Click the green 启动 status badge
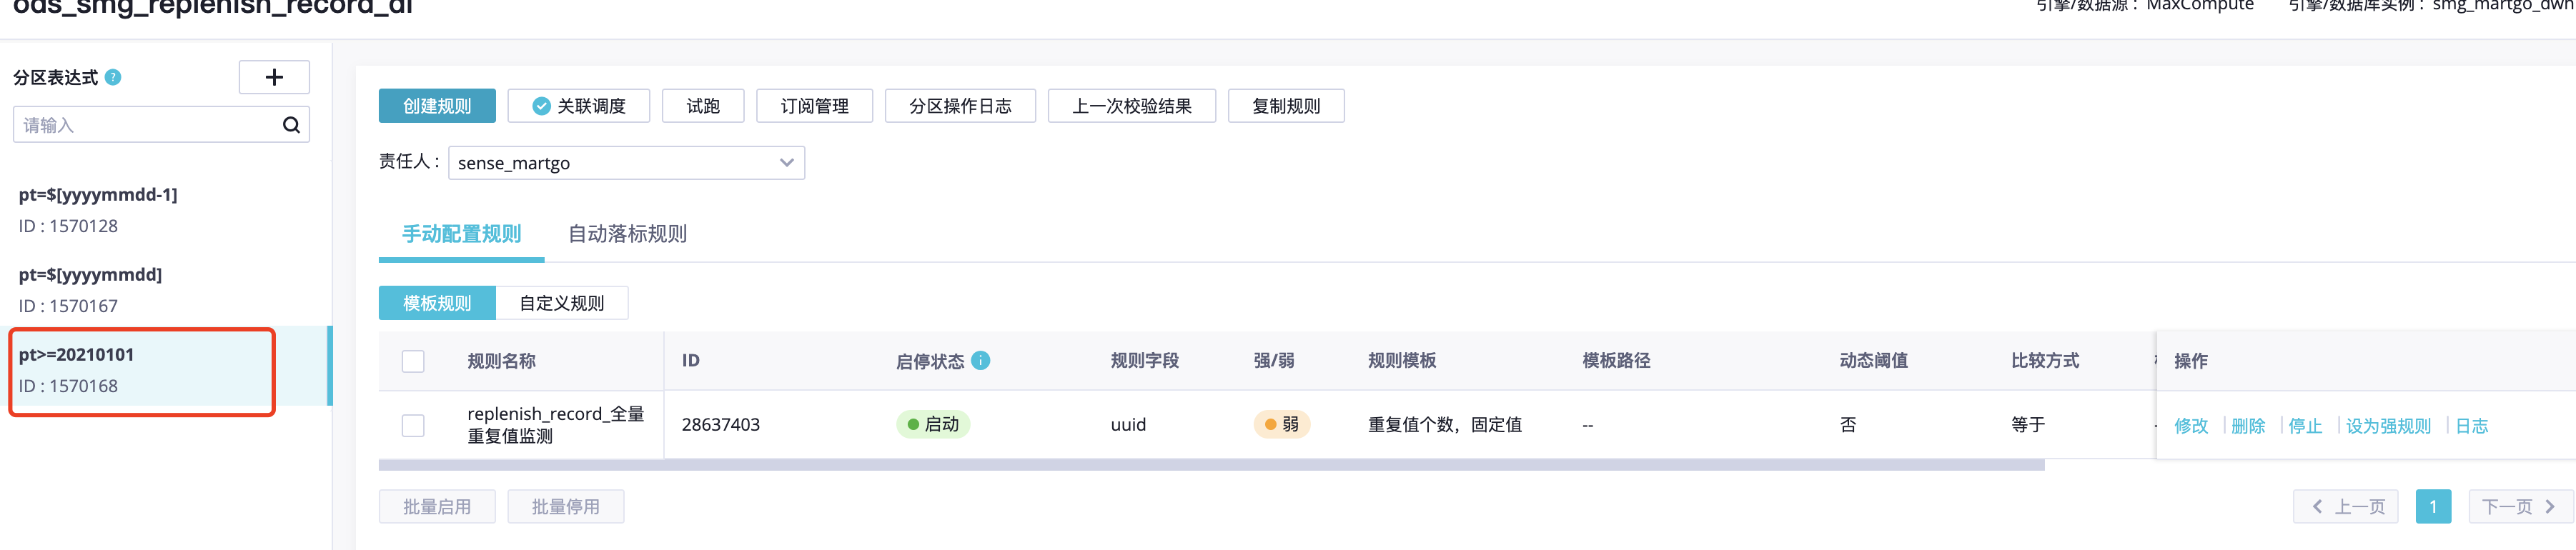Image resolution: width=2576 pixels, height=550 pixels. click(x=932, y=424)
